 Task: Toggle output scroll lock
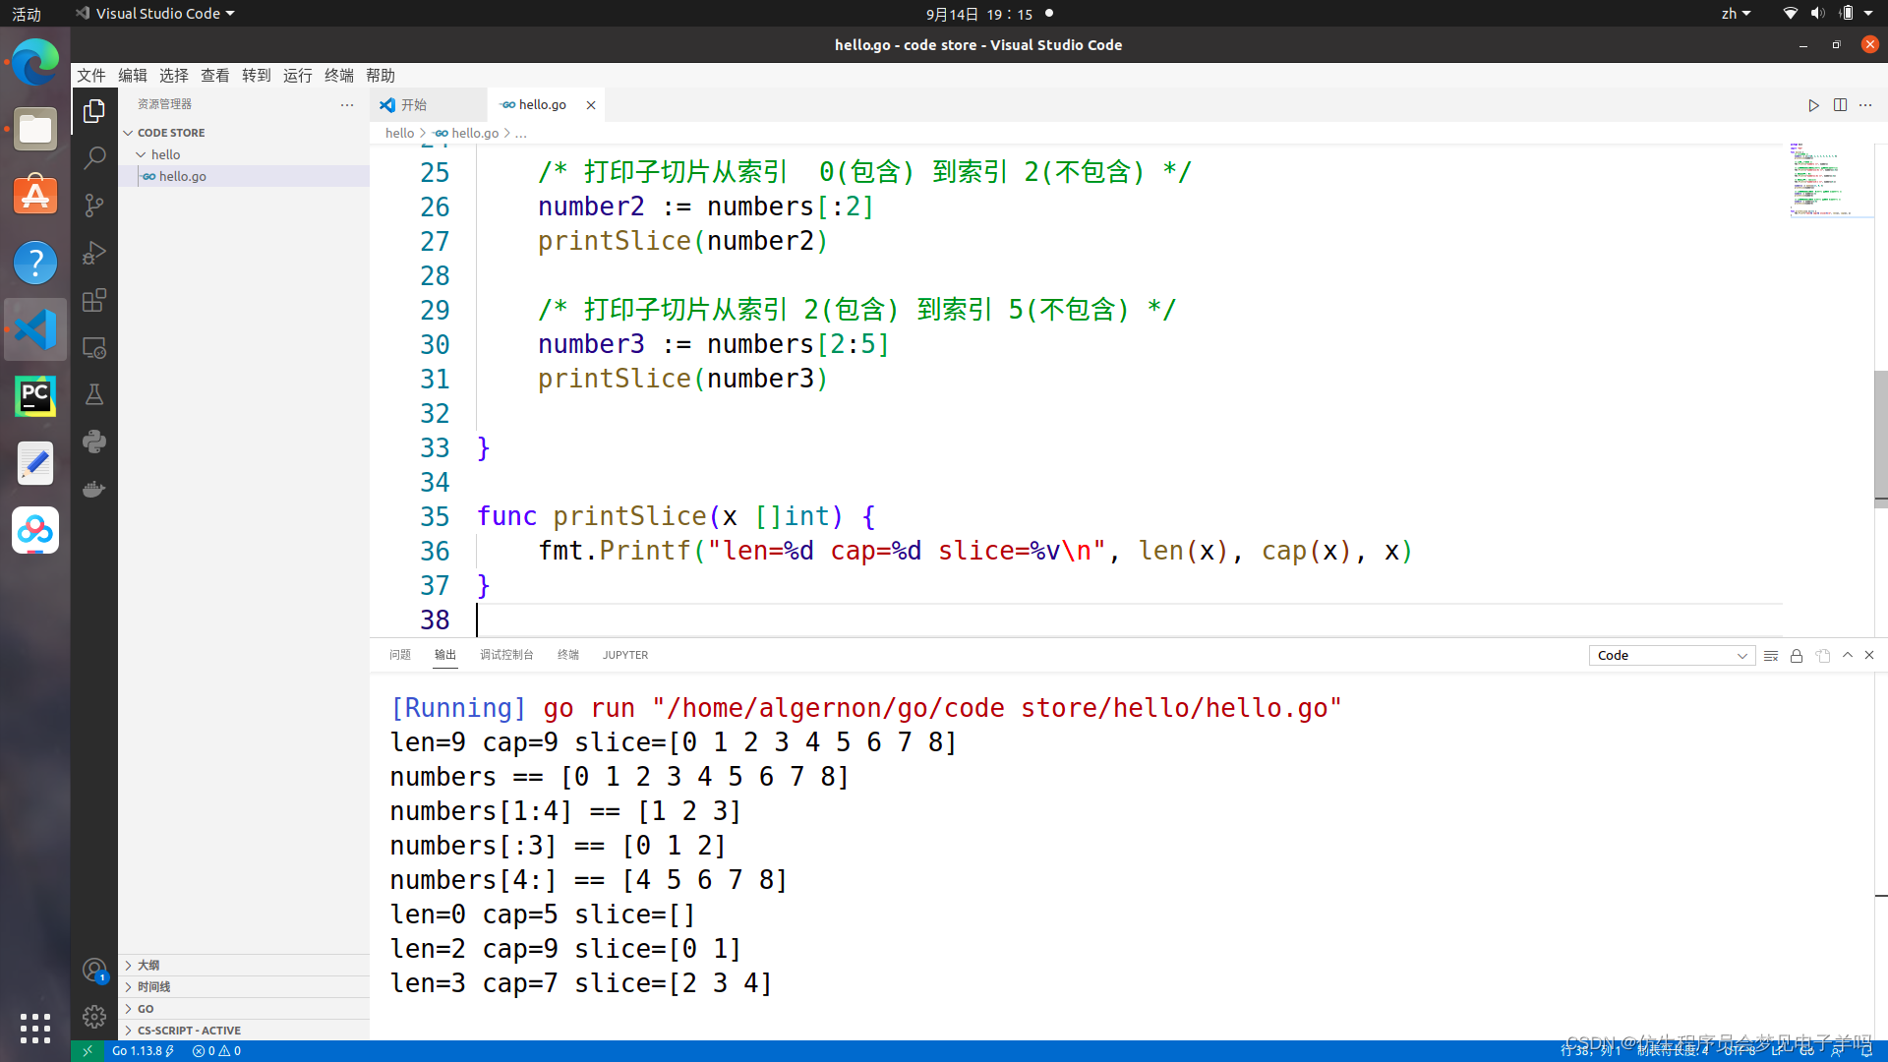click(x=1797, y=656)
